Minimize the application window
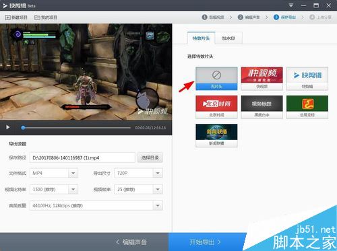 click(x=303, y=5)
